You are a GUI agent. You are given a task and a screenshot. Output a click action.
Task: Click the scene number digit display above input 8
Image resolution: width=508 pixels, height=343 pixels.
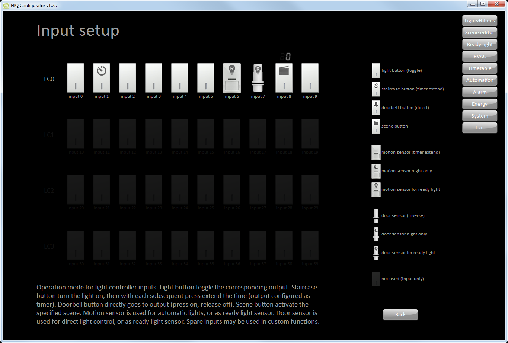tap(285, 57)
